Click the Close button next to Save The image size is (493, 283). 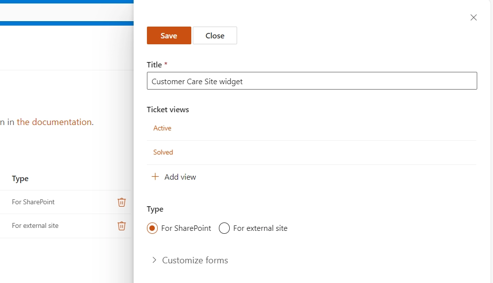215,35
